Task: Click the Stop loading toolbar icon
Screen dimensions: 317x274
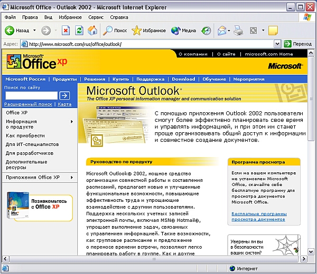Action: click(67, 31)
